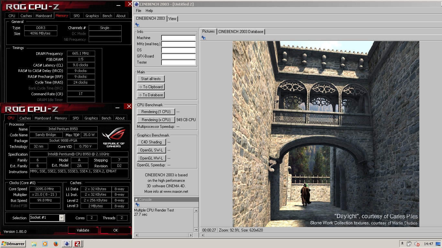Click the Core Speed value 2095.0 MHz
Image resolution: width=442 pixels, height=248 pixels.
45,189
